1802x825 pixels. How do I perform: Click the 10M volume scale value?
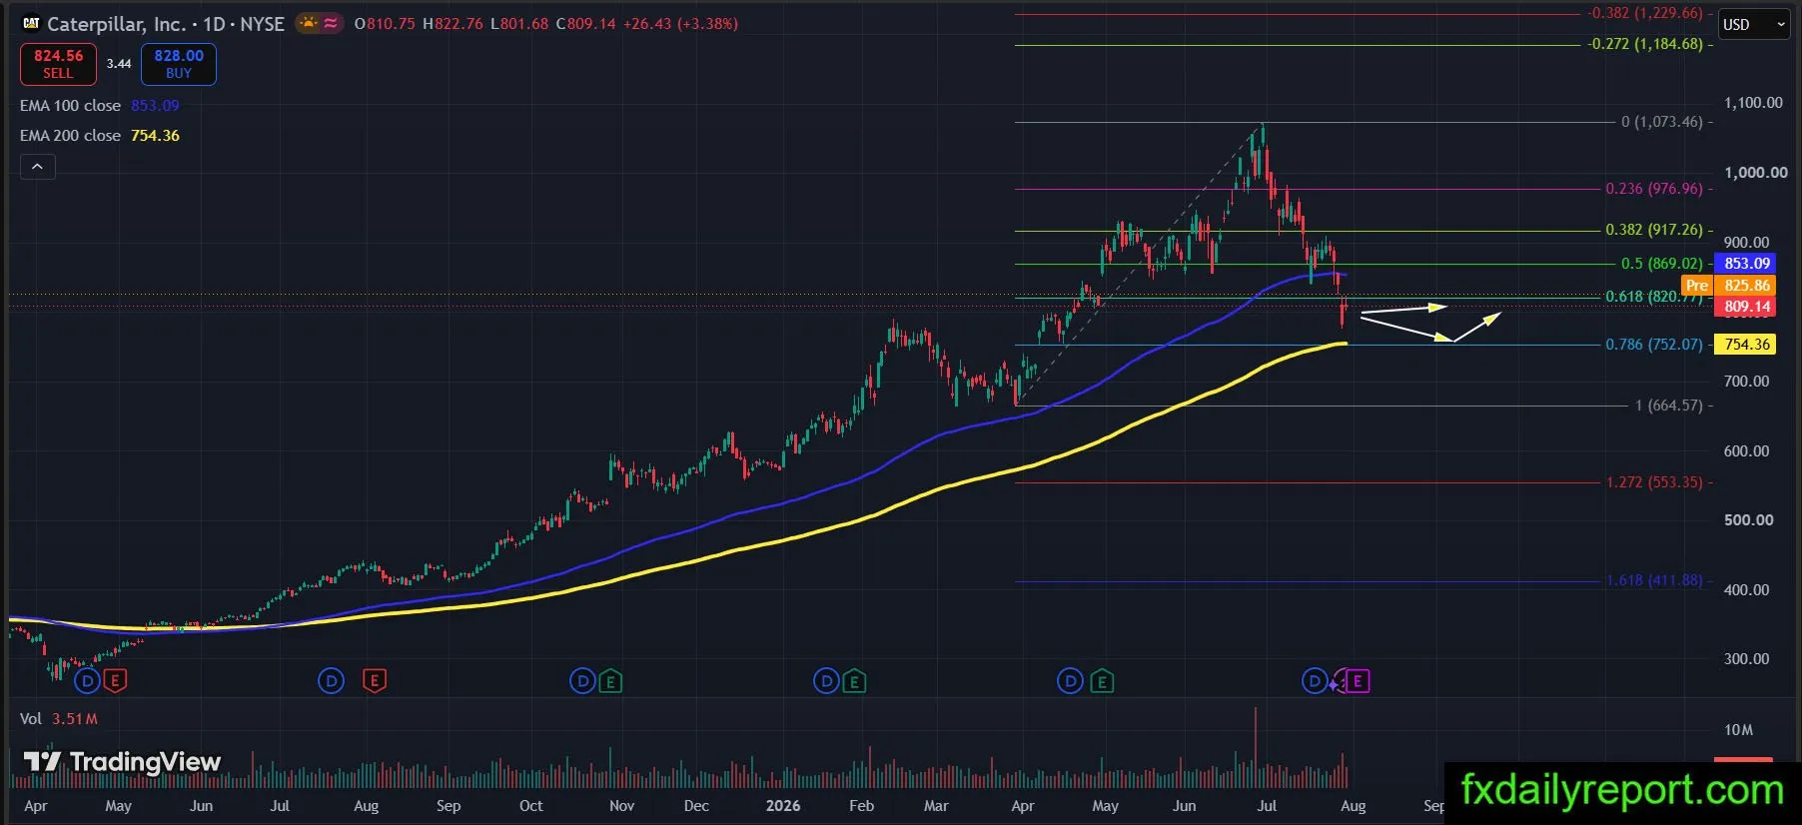coord(1738,730)
